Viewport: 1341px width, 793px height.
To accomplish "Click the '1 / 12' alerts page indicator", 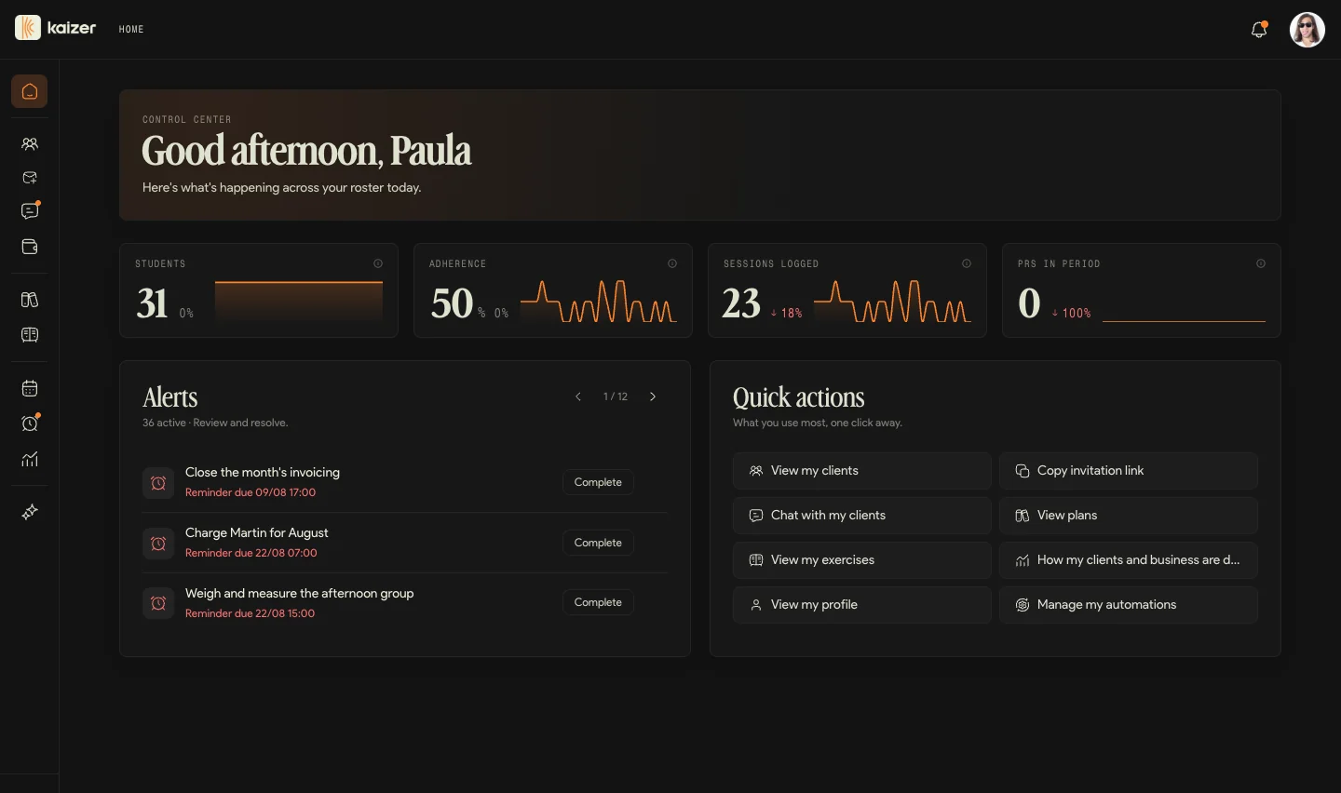I will (616, 396).
